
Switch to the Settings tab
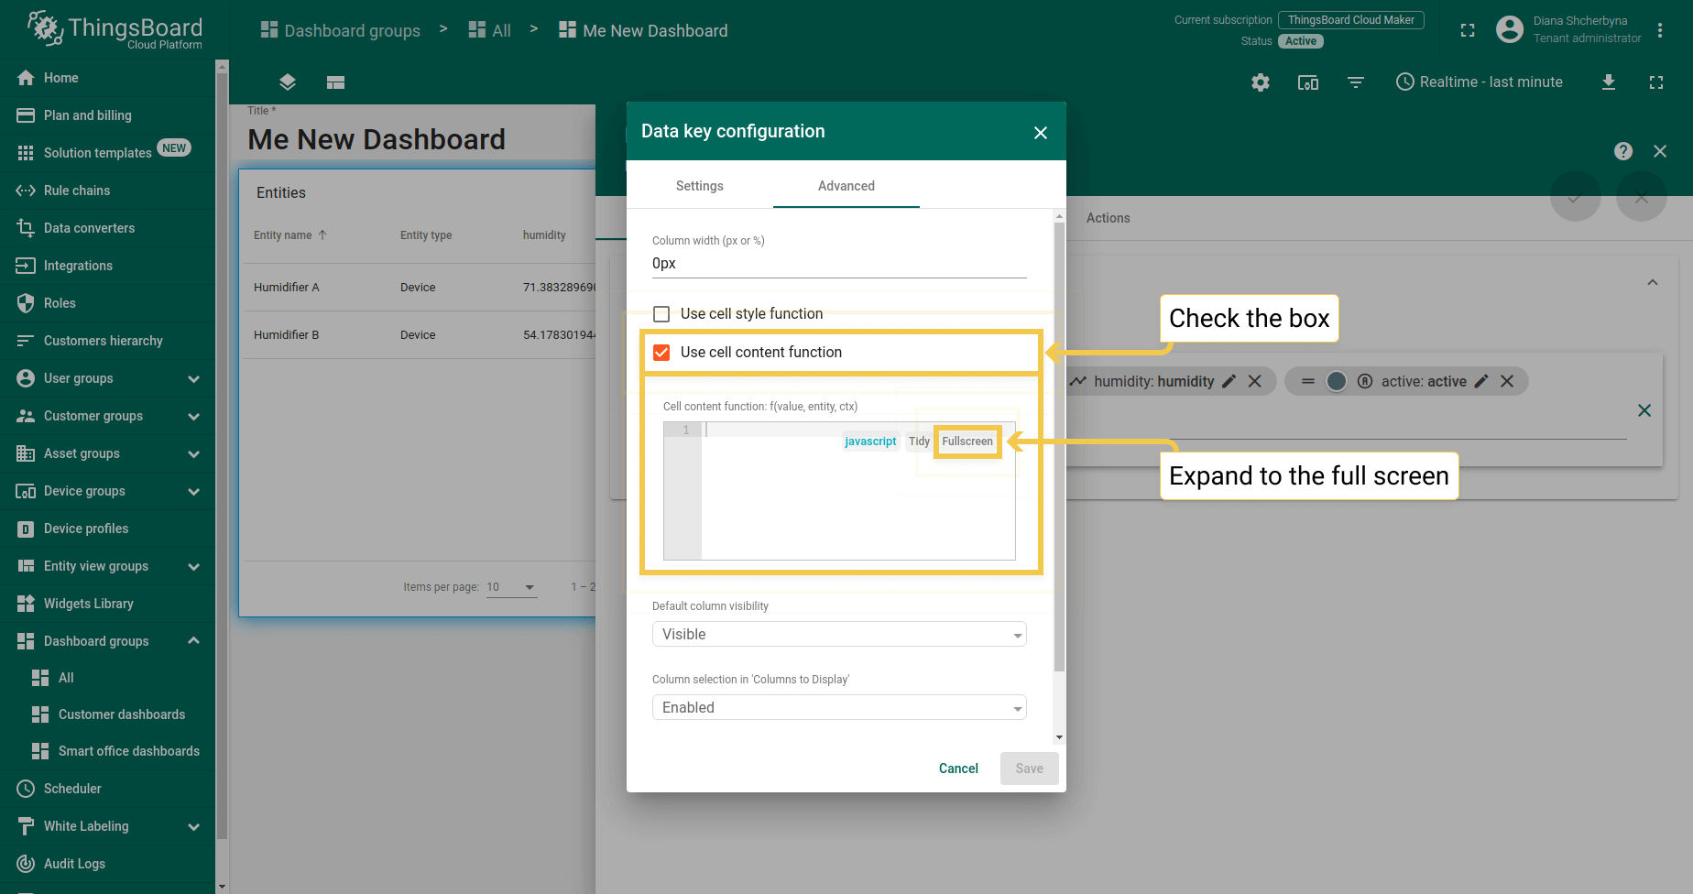click(x=700, y=186)
